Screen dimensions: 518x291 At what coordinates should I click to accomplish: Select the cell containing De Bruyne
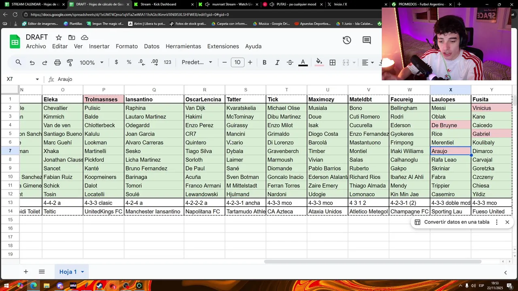450,125
